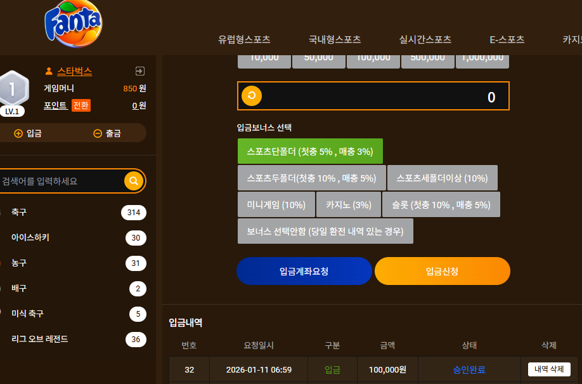
Task: Click the level 1 hexagon badge
Action: tap(13, 88)
